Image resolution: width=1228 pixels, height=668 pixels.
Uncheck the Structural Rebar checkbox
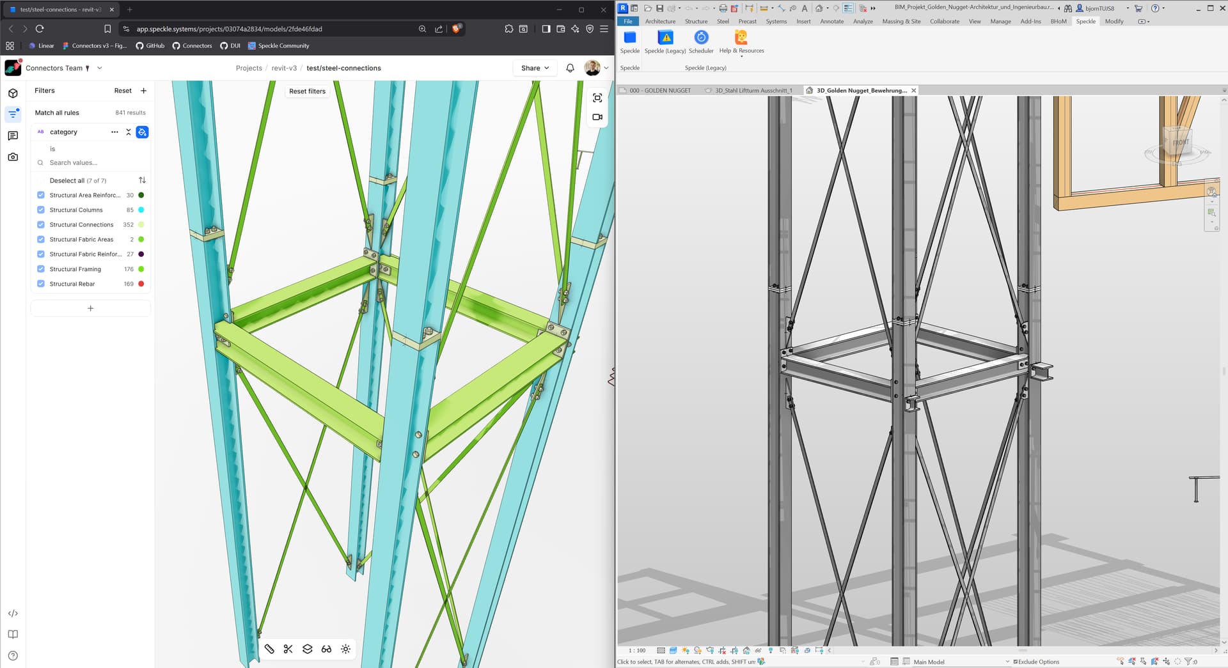(x=41, y=284)
